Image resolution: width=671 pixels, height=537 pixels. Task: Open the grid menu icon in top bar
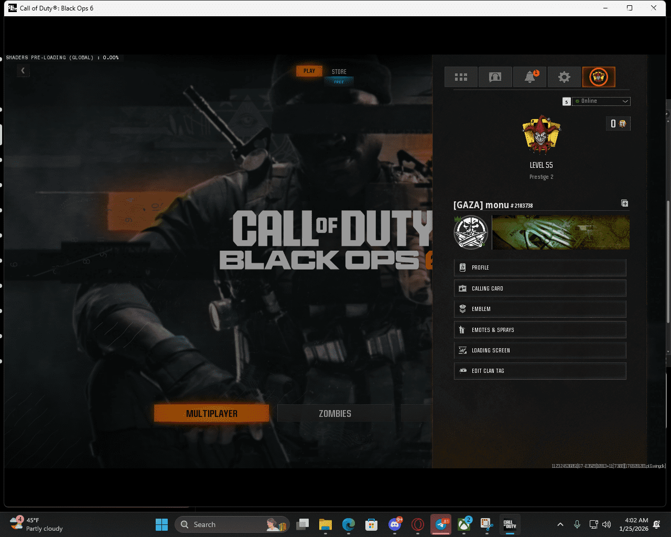pyautogui.click(x=461, y=77)
